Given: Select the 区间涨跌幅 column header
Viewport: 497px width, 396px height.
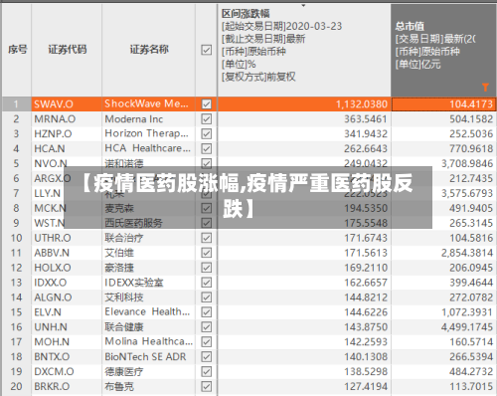Looking at the screenshot, I should click(304, 50).
